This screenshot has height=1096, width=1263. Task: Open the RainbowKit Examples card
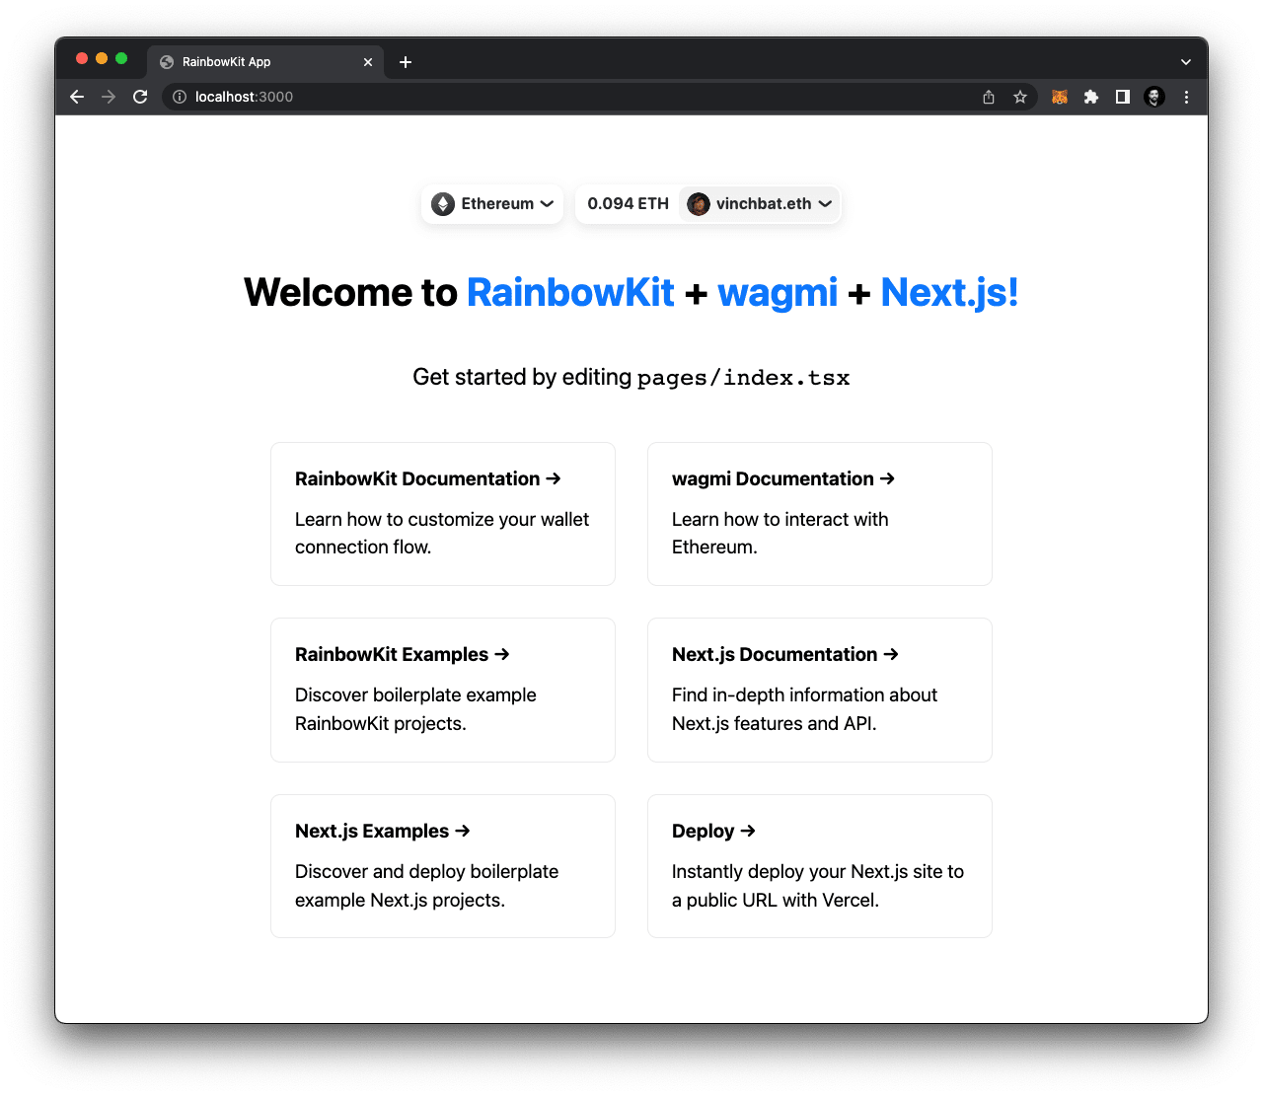(443, 691)
